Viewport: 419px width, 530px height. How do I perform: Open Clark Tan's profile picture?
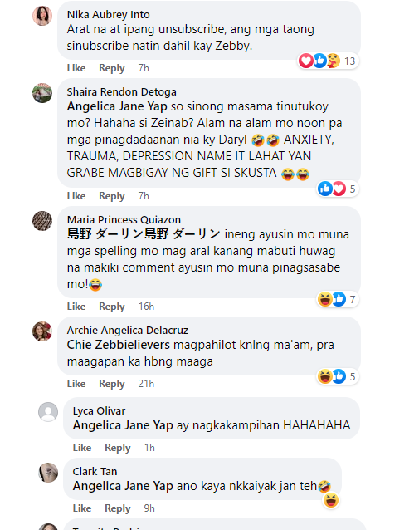pyautogui.click(x=48, y=473)
